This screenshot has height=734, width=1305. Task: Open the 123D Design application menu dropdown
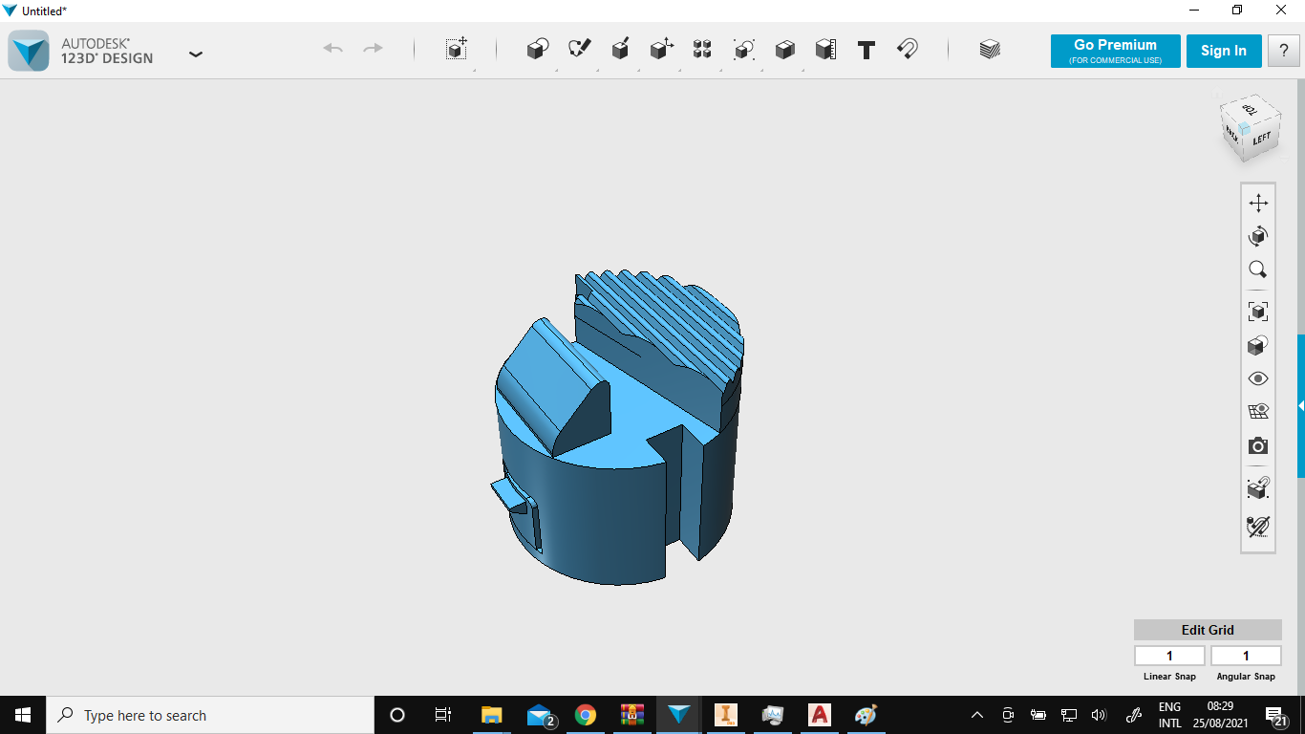click(x=196, y=54)
